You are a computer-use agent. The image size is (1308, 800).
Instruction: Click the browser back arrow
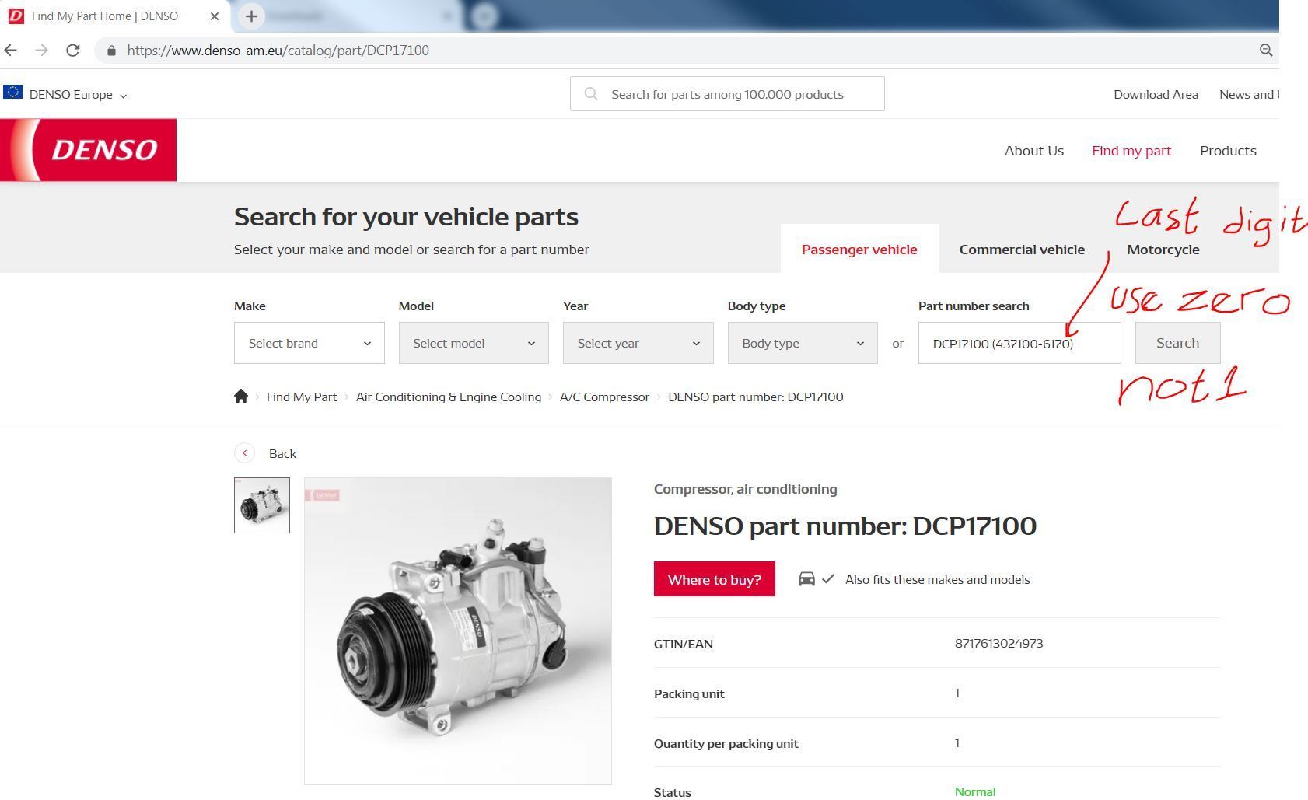click(x=11, y=51)
